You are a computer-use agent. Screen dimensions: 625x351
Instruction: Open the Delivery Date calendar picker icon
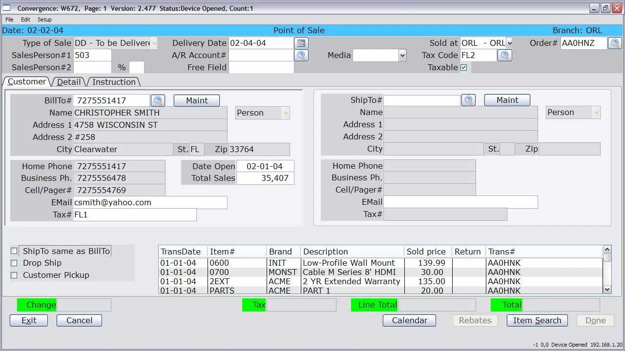pos(301,43)
